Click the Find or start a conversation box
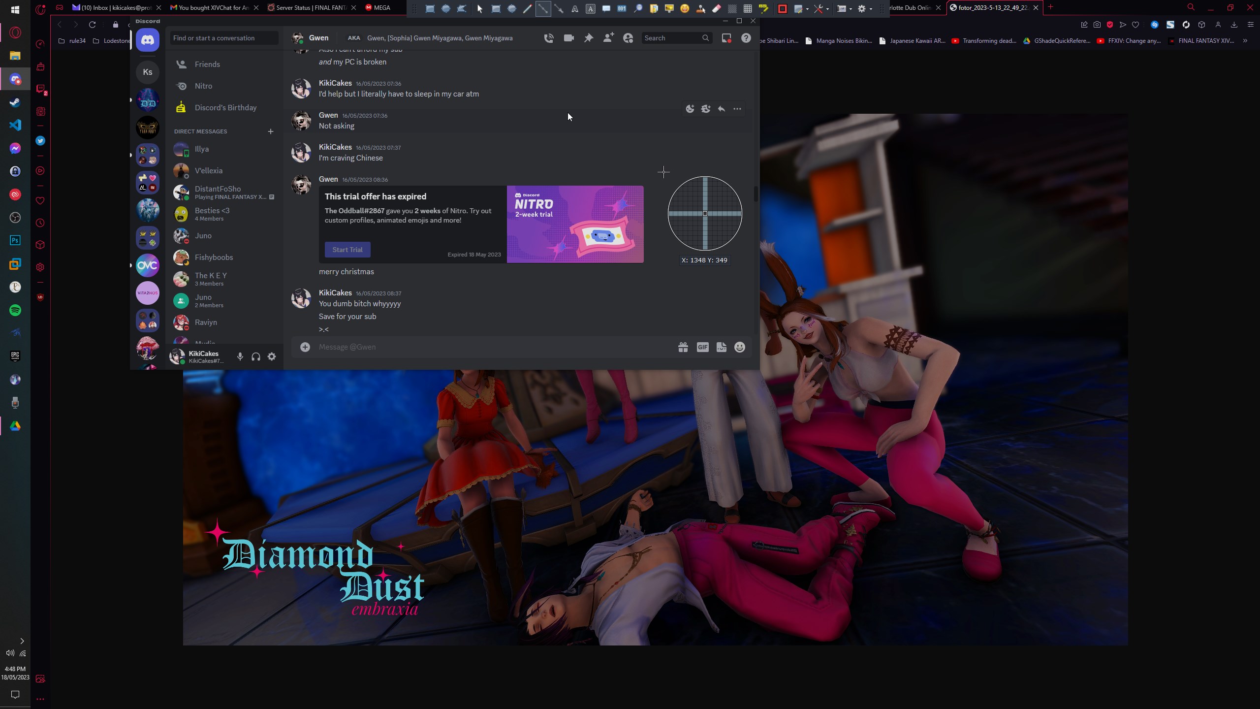The height and width of the screenshot is (709, 1260). pos(224,38)
